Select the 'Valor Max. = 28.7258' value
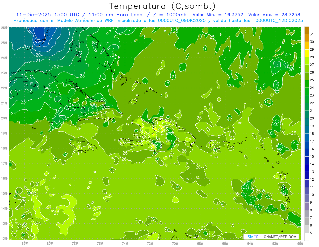The height and width of the screenshot is (247, 319). click(274, 15)
